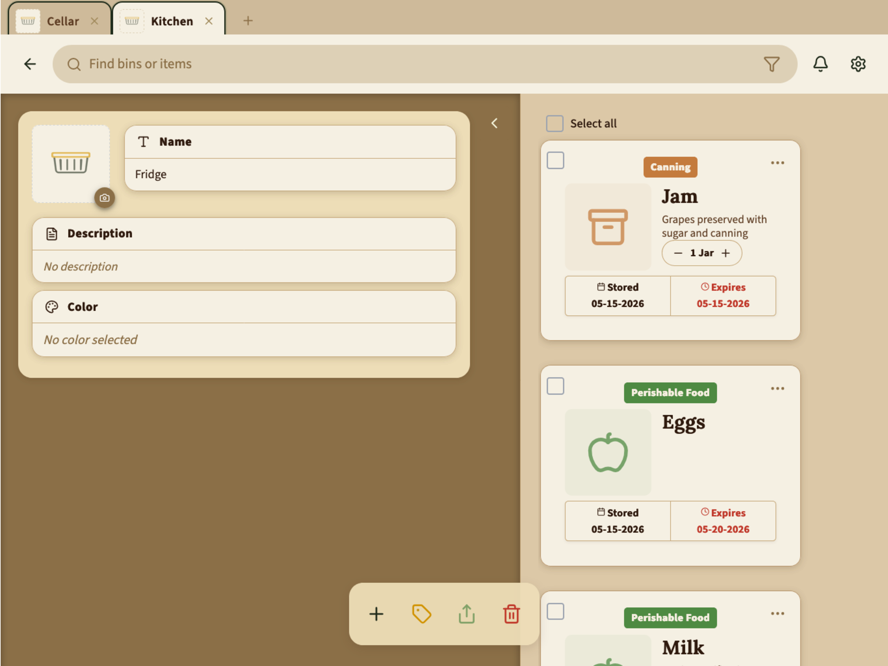This screenshot has width=888, height=666.
Task: Click the camera icon to change bin photo
Action: [x=104, y=198]
